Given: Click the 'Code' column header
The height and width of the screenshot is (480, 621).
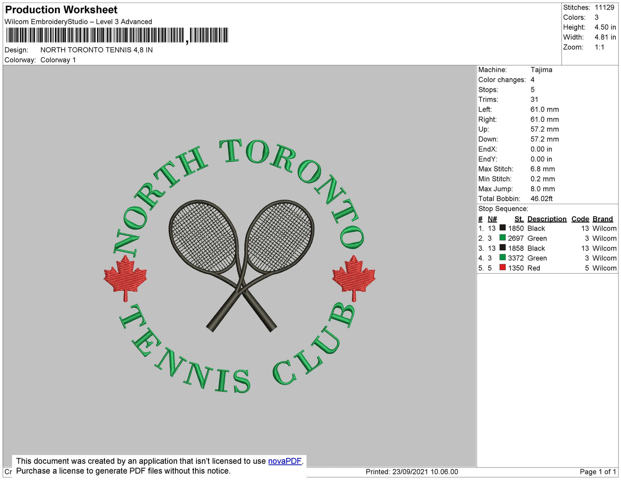Looking at the screenshot, I should coord(580,219).
